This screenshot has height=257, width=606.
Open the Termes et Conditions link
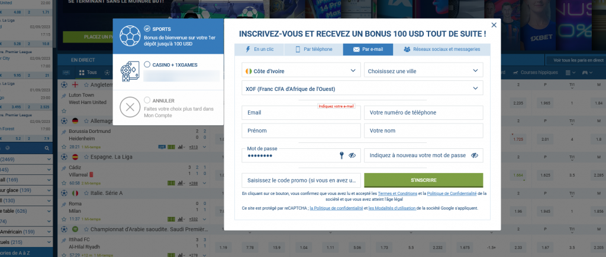pos(397,193)
